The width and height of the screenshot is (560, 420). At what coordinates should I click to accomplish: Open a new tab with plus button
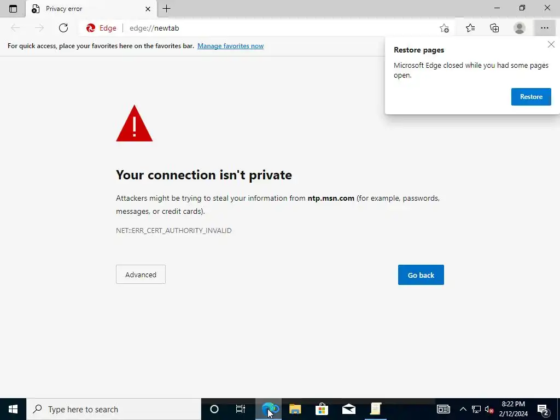pos(166,9)
